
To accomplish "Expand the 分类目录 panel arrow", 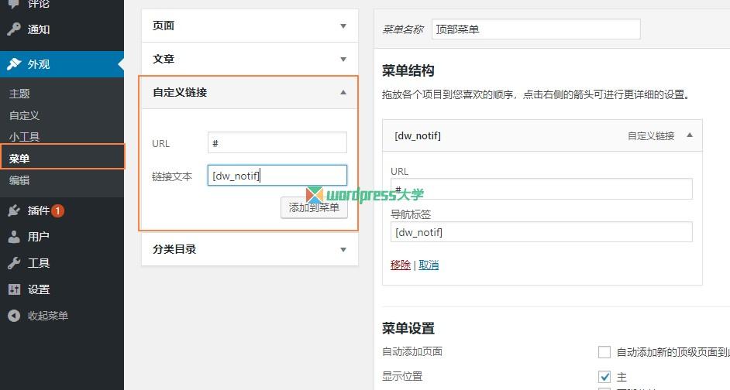I will 343,250.
